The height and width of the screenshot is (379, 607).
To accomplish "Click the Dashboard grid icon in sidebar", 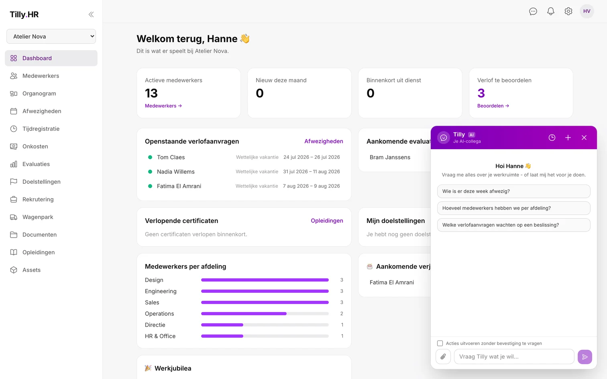I will pos(14,58).
